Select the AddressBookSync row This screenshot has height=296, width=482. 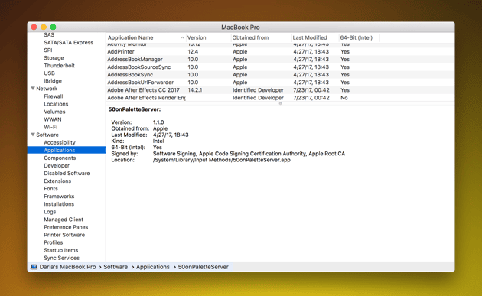coord(280,75)
